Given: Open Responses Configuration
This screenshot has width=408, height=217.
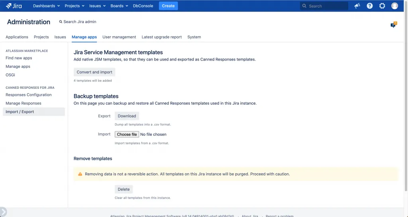Looking at the screenshot, I should point(29,95).
